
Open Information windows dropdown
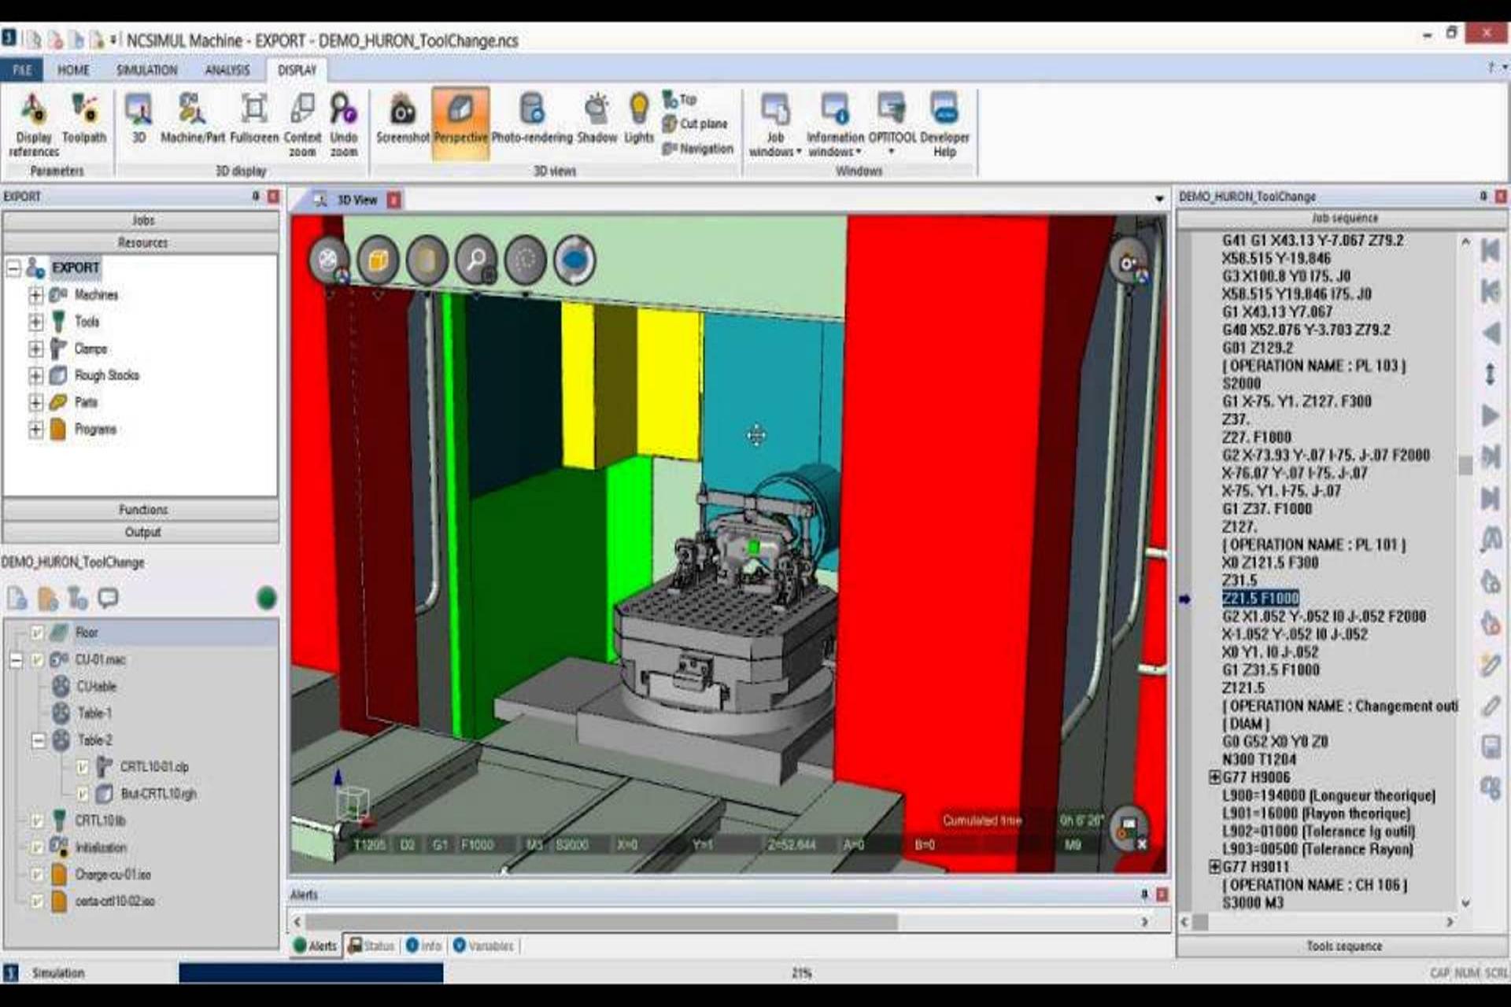pos(835,124)
